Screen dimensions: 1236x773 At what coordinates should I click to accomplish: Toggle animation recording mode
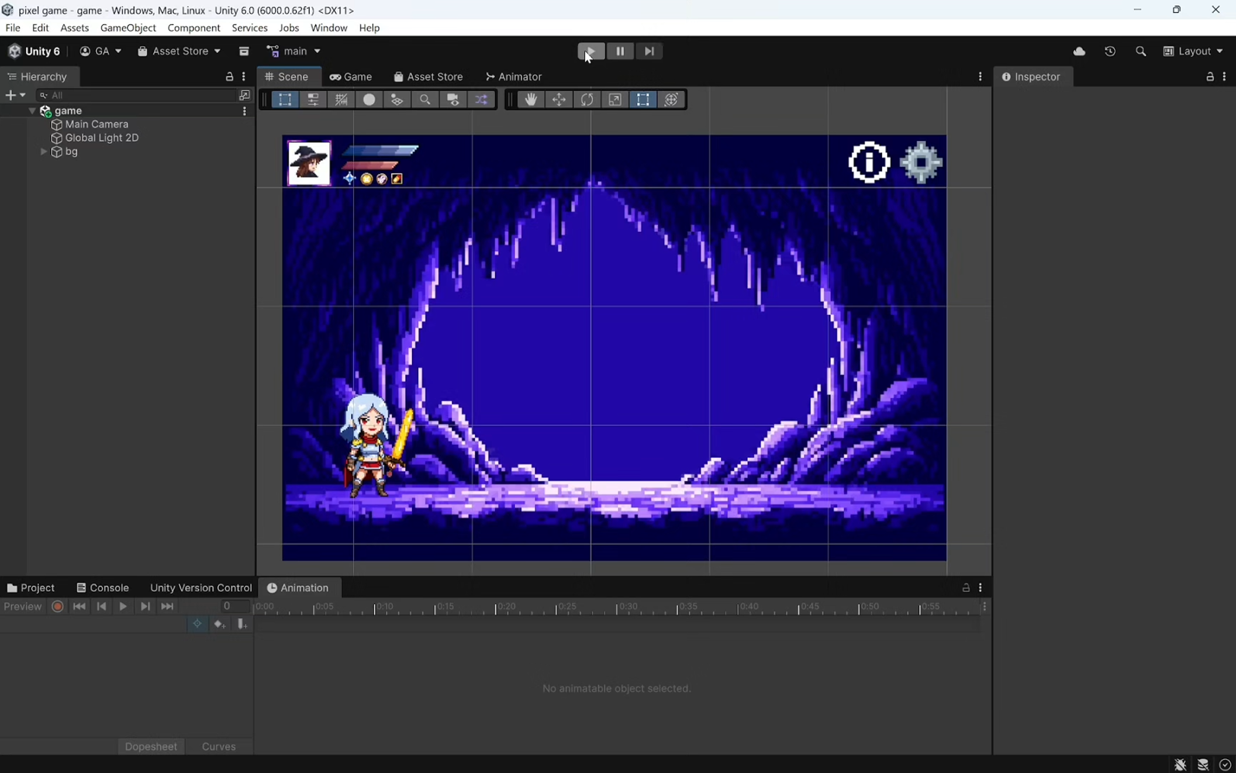[57, 606]
